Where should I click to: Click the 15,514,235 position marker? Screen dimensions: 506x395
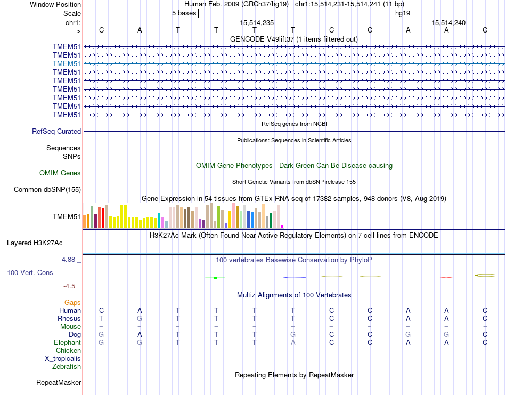point(257,22)
